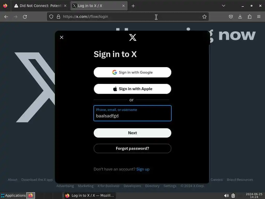Expand the list all tabs dropdown
Image resolution: width=265 pixels, height=199 pixels.
coord(223,6)
